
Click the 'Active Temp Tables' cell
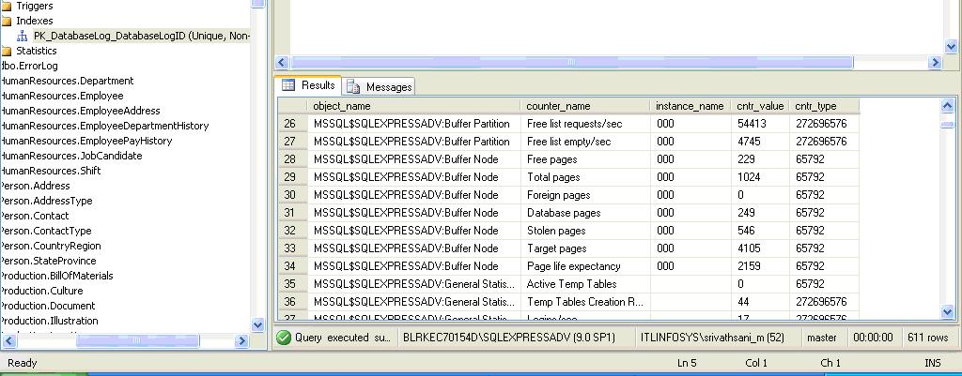[586, 284]
